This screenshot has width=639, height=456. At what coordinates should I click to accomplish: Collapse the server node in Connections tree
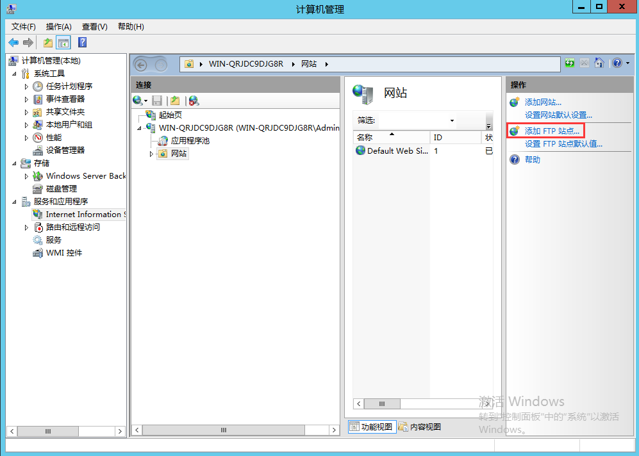click(139, 128)
